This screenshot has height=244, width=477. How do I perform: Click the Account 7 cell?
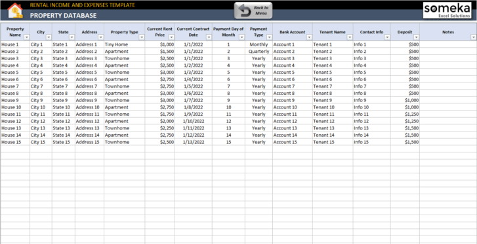pyautogui.click(x=293, y=86)
